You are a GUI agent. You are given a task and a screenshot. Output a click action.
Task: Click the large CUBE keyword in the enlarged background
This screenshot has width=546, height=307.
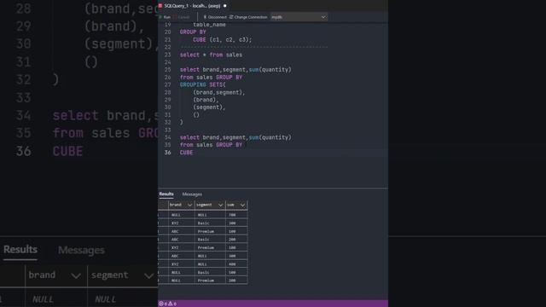click(x=67, y=151)
